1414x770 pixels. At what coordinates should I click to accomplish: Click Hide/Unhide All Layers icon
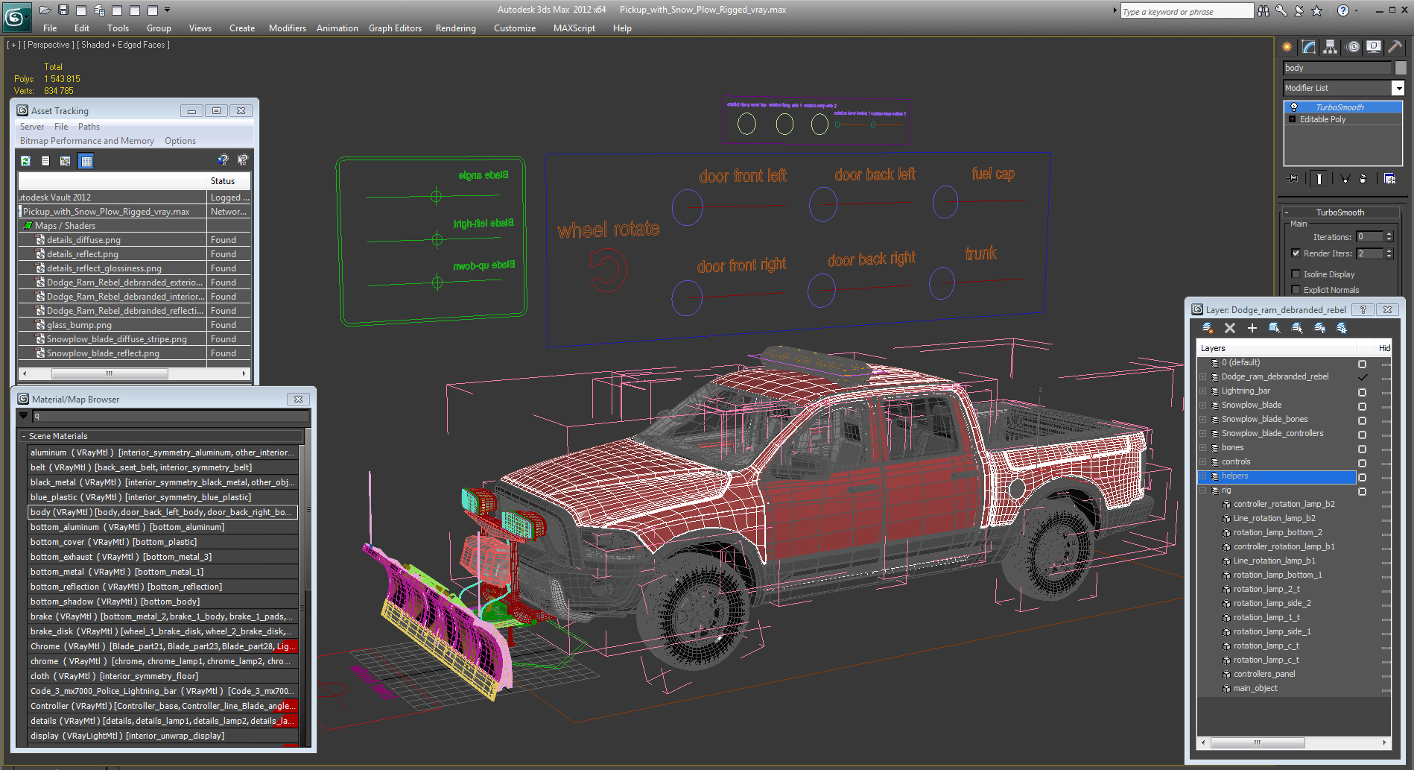pyautogui.click(x=1319, y=328)
